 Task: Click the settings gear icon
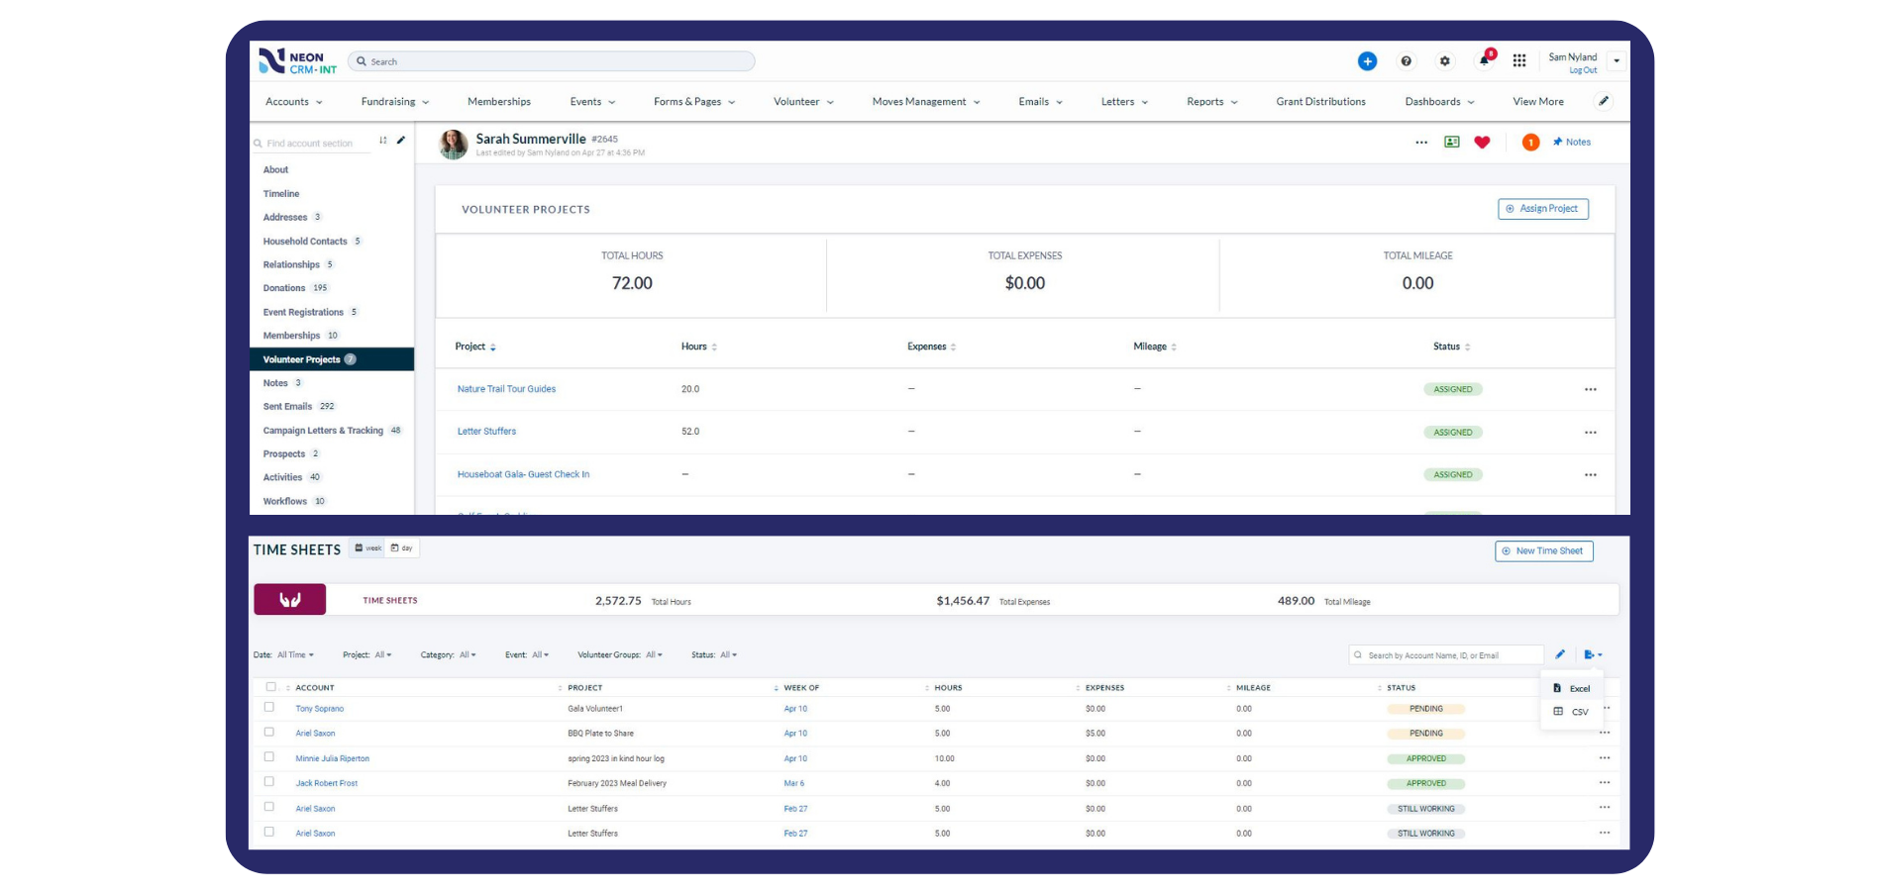[1444, 61]
